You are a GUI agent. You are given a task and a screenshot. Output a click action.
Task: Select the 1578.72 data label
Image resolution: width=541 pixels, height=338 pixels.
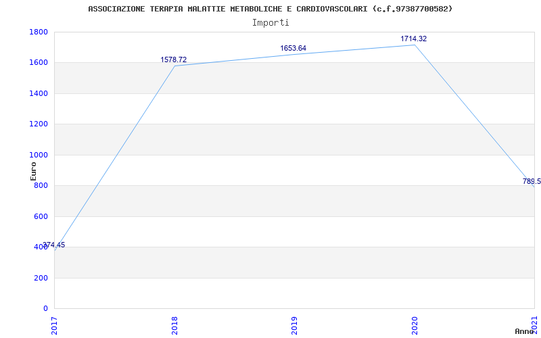pos(174,59)
